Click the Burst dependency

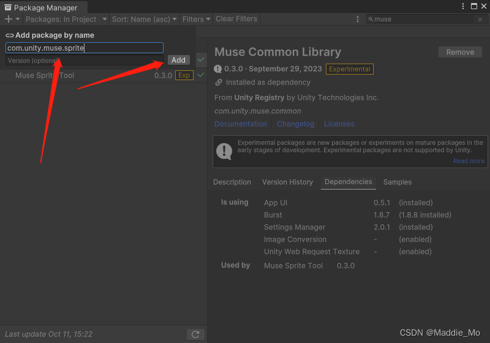coord(273,215)
